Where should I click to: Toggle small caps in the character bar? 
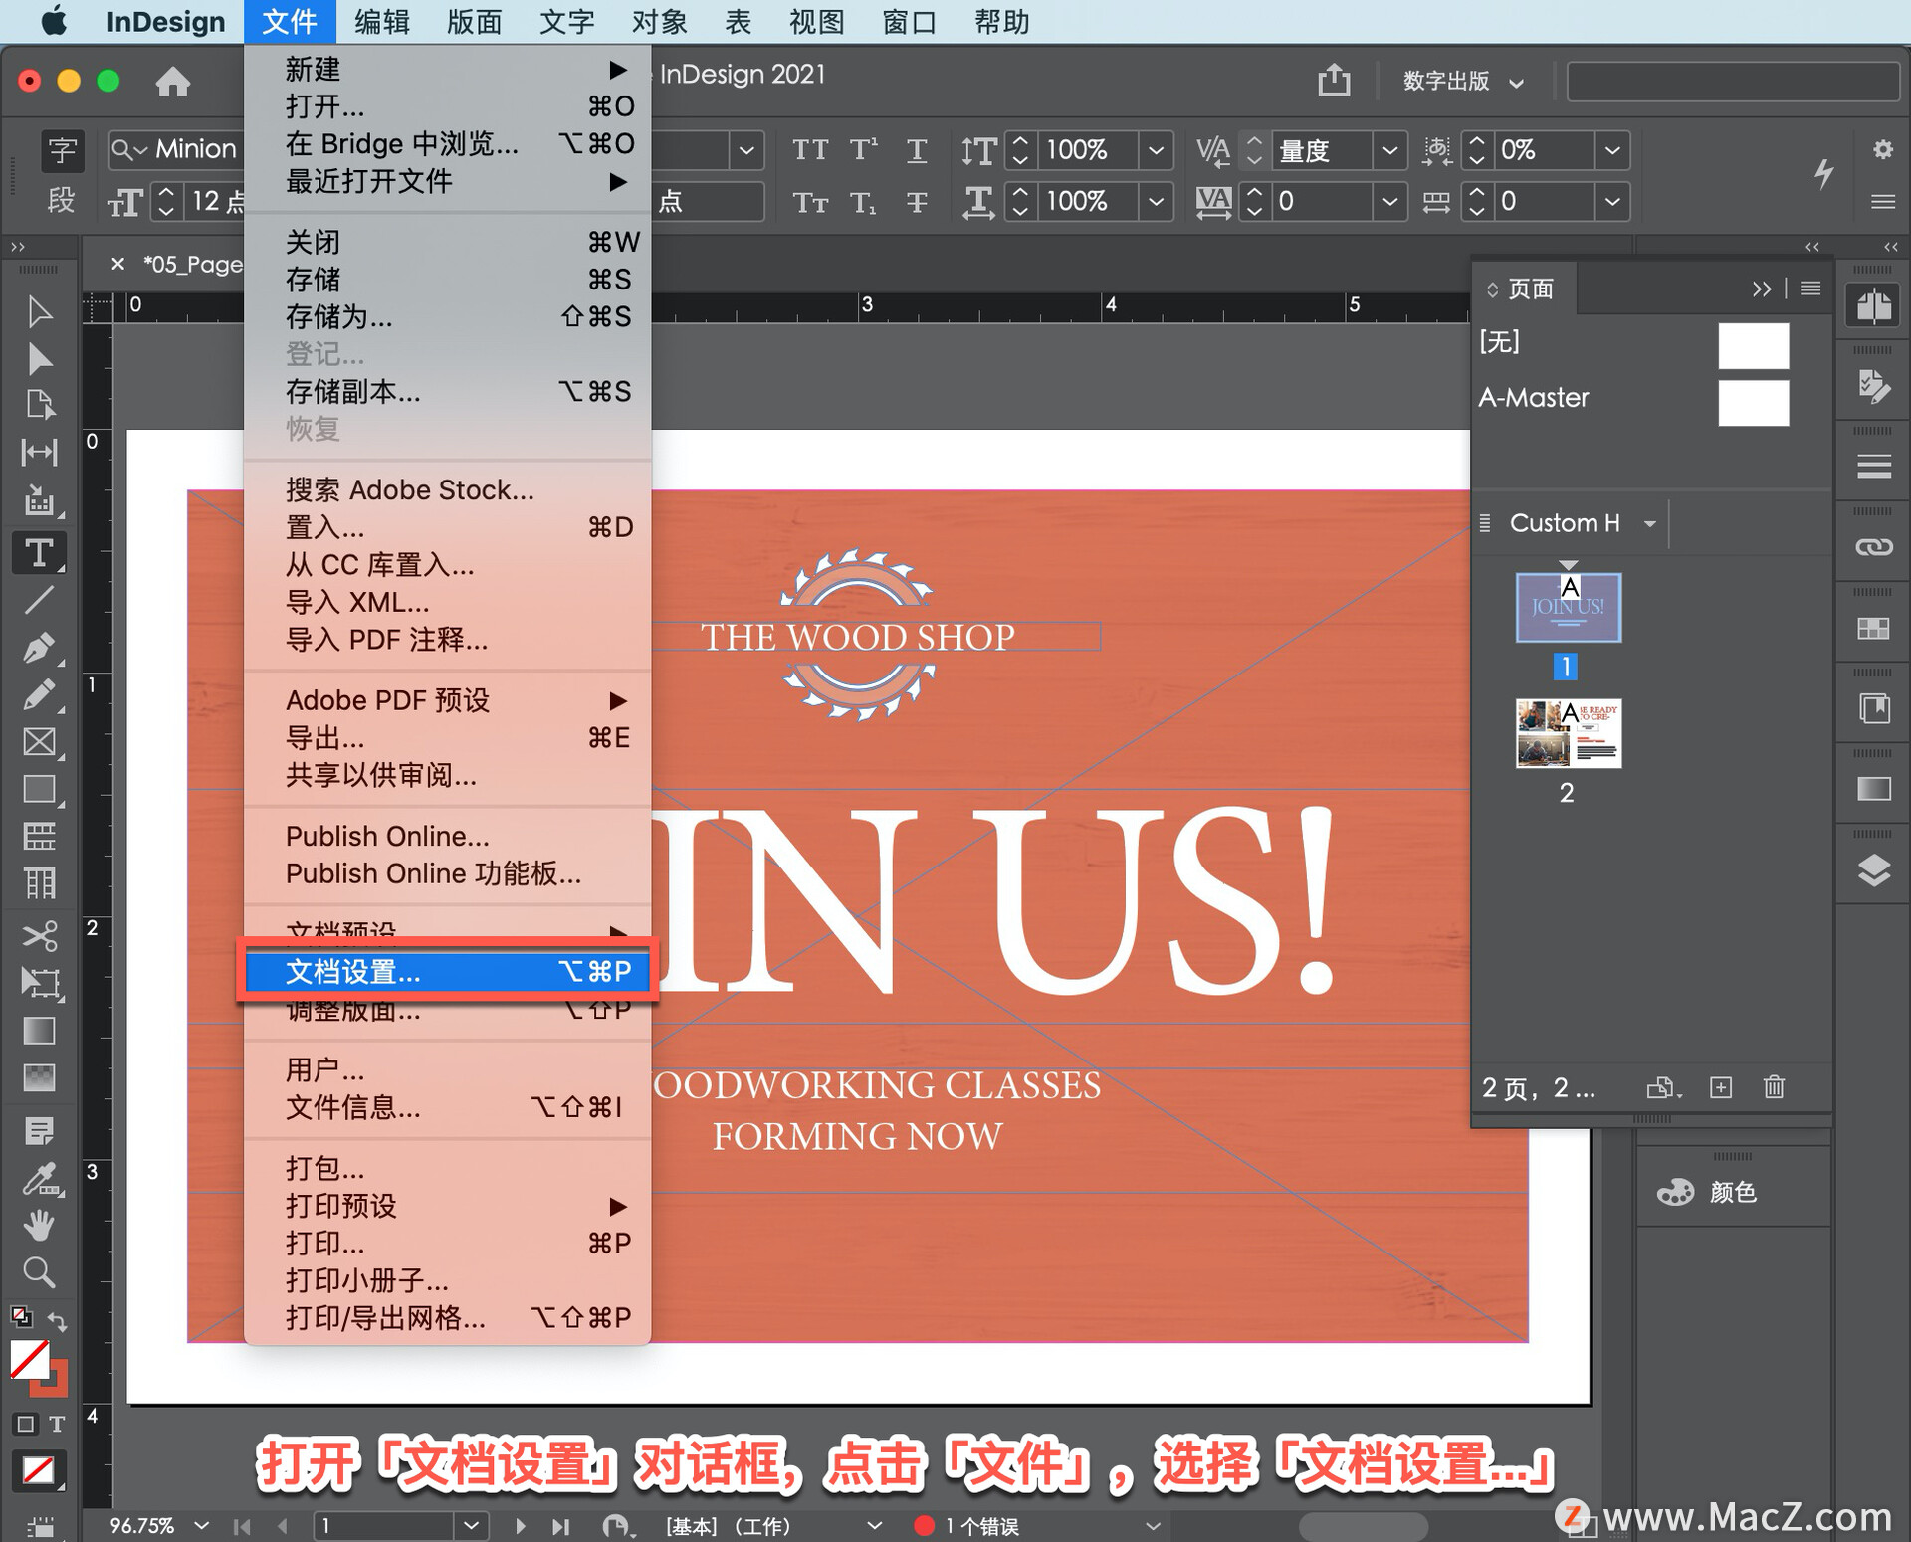tap(811, 202)
